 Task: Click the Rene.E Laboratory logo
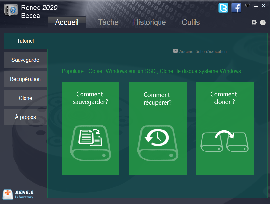[18, 194]
